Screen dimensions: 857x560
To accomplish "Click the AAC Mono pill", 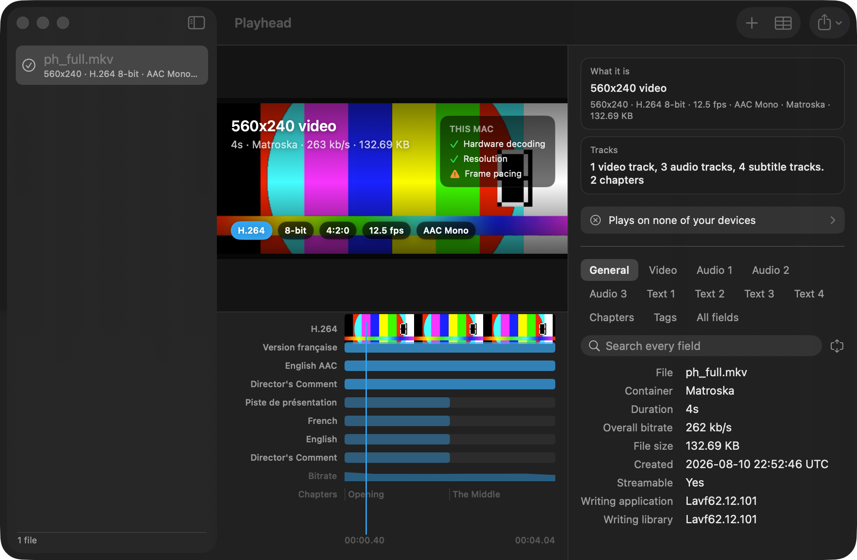I will click(x=446, y=231).
